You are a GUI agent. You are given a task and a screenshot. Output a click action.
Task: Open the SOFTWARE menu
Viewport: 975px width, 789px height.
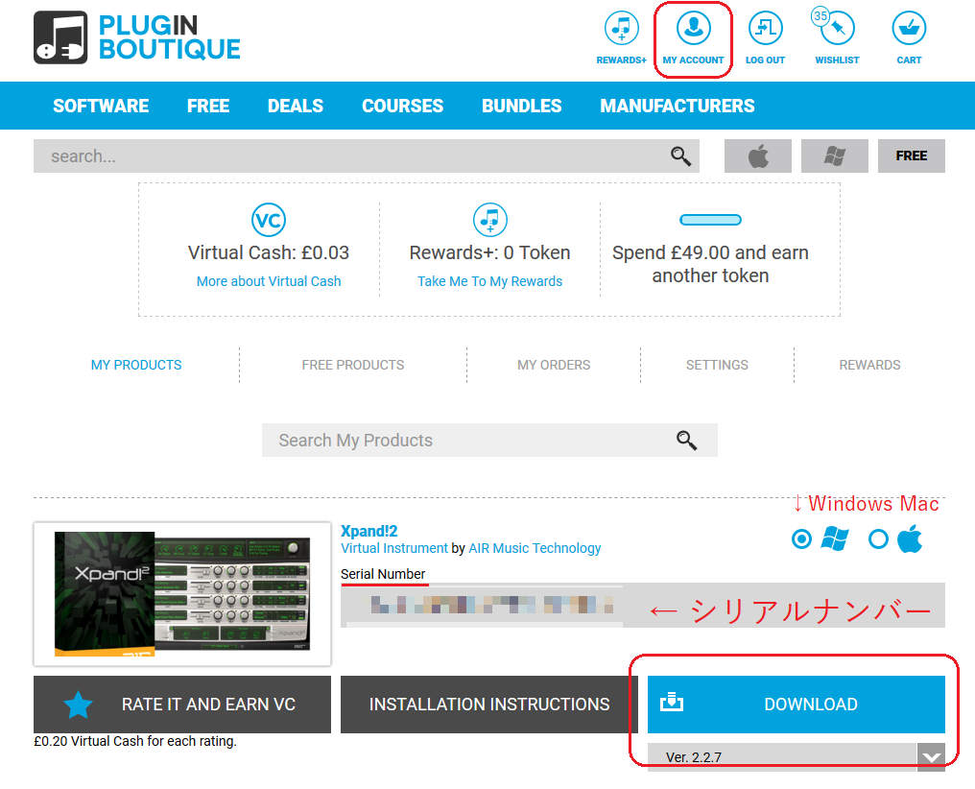pyautogui.click(x=101, y=106)
